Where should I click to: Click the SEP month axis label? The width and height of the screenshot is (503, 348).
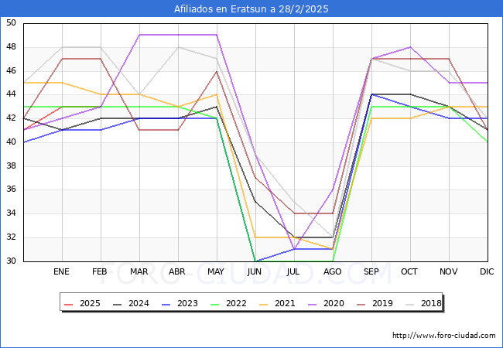tap(371, 271)
